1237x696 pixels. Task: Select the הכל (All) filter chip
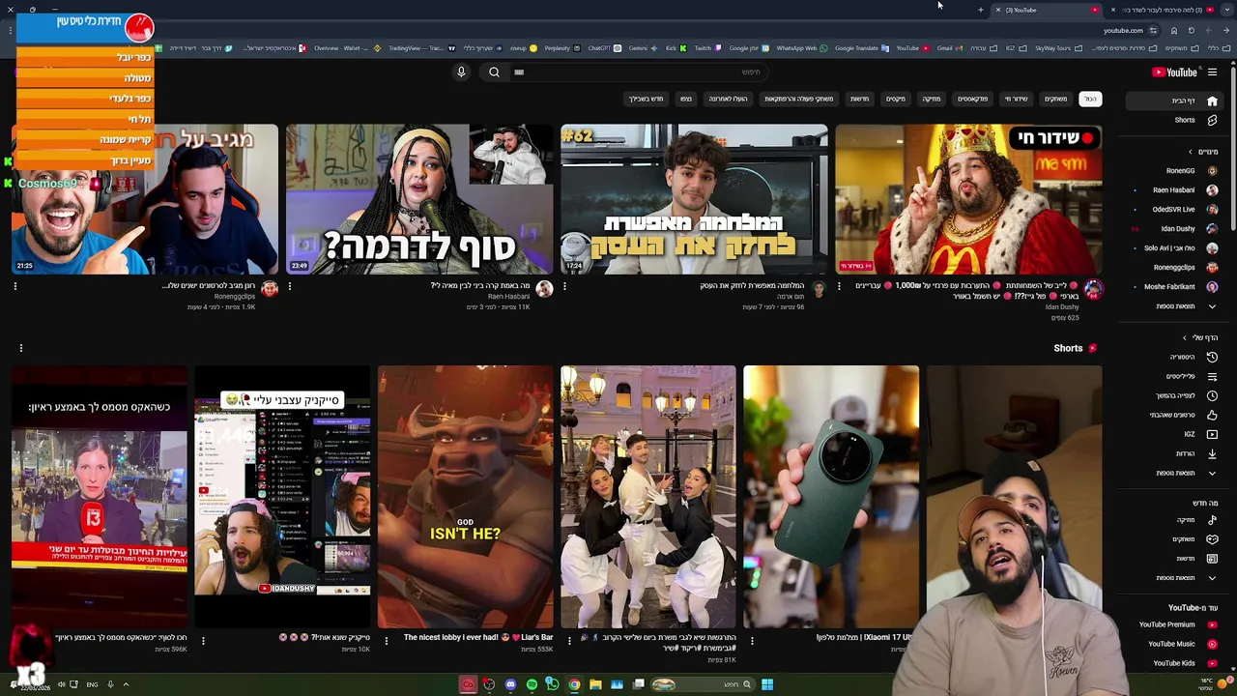point(1090,99)
